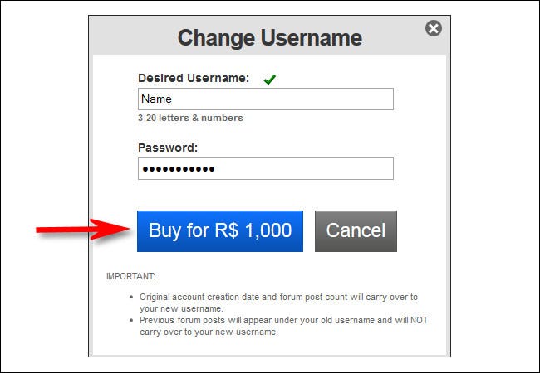Viewport: 540px width, 373px height.
Task: Place cursor on the typed "Name" text
Action: 157,99
